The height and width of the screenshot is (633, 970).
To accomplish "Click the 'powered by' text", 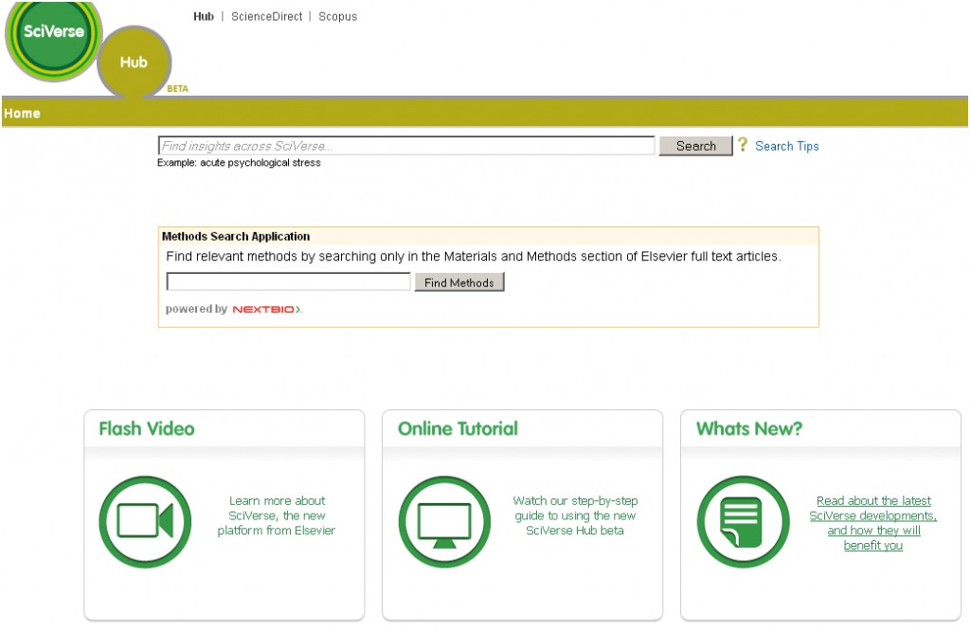I will click(x=196, y=309).
